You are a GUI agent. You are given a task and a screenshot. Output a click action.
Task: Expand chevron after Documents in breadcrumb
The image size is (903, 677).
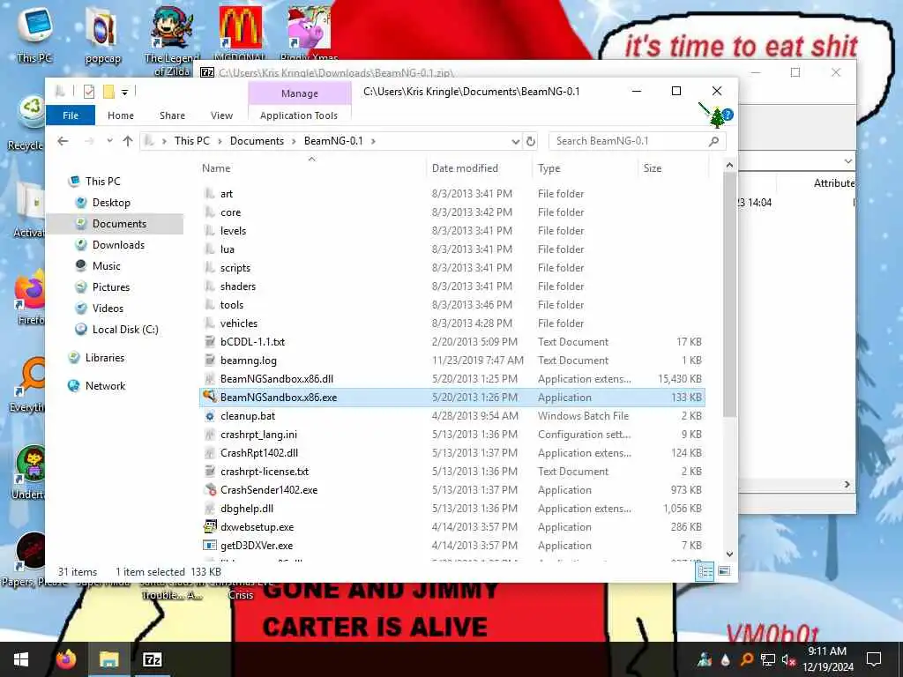point(295,142)
